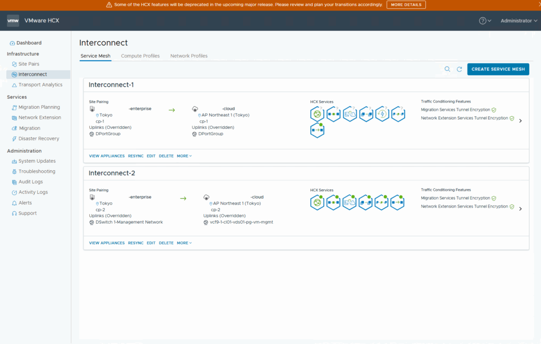Screen dimensions: 541x344
Task: Open MORE dropdown under Interconnect-1
Action: pyautogui.click(x=184, y=156)
